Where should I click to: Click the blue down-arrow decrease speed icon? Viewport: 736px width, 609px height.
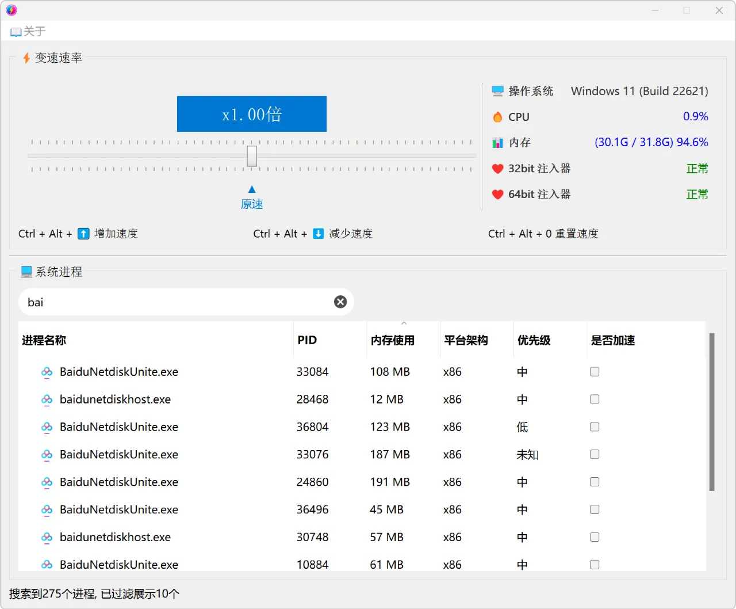coord(318,234)
